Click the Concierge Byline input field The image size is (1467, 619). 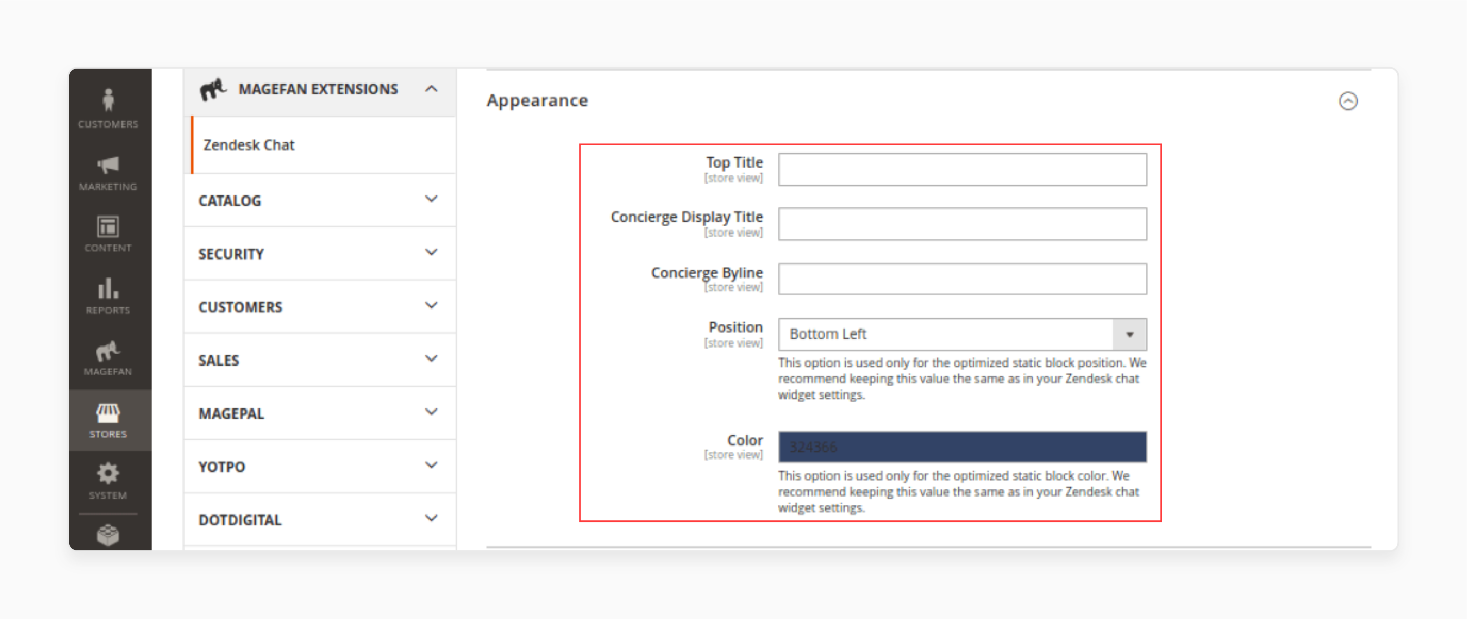tap(962, 279)
